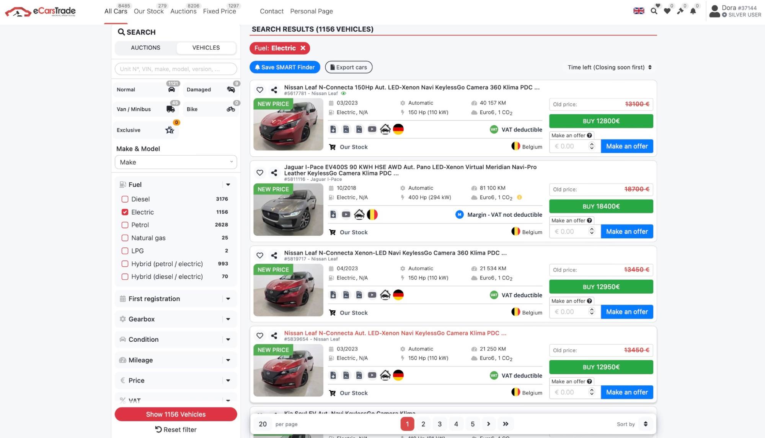The height and width of the screenshot is (438, 765).
Task: Check the Natural gas fuel checkbox
Action: tap(125, 238)
